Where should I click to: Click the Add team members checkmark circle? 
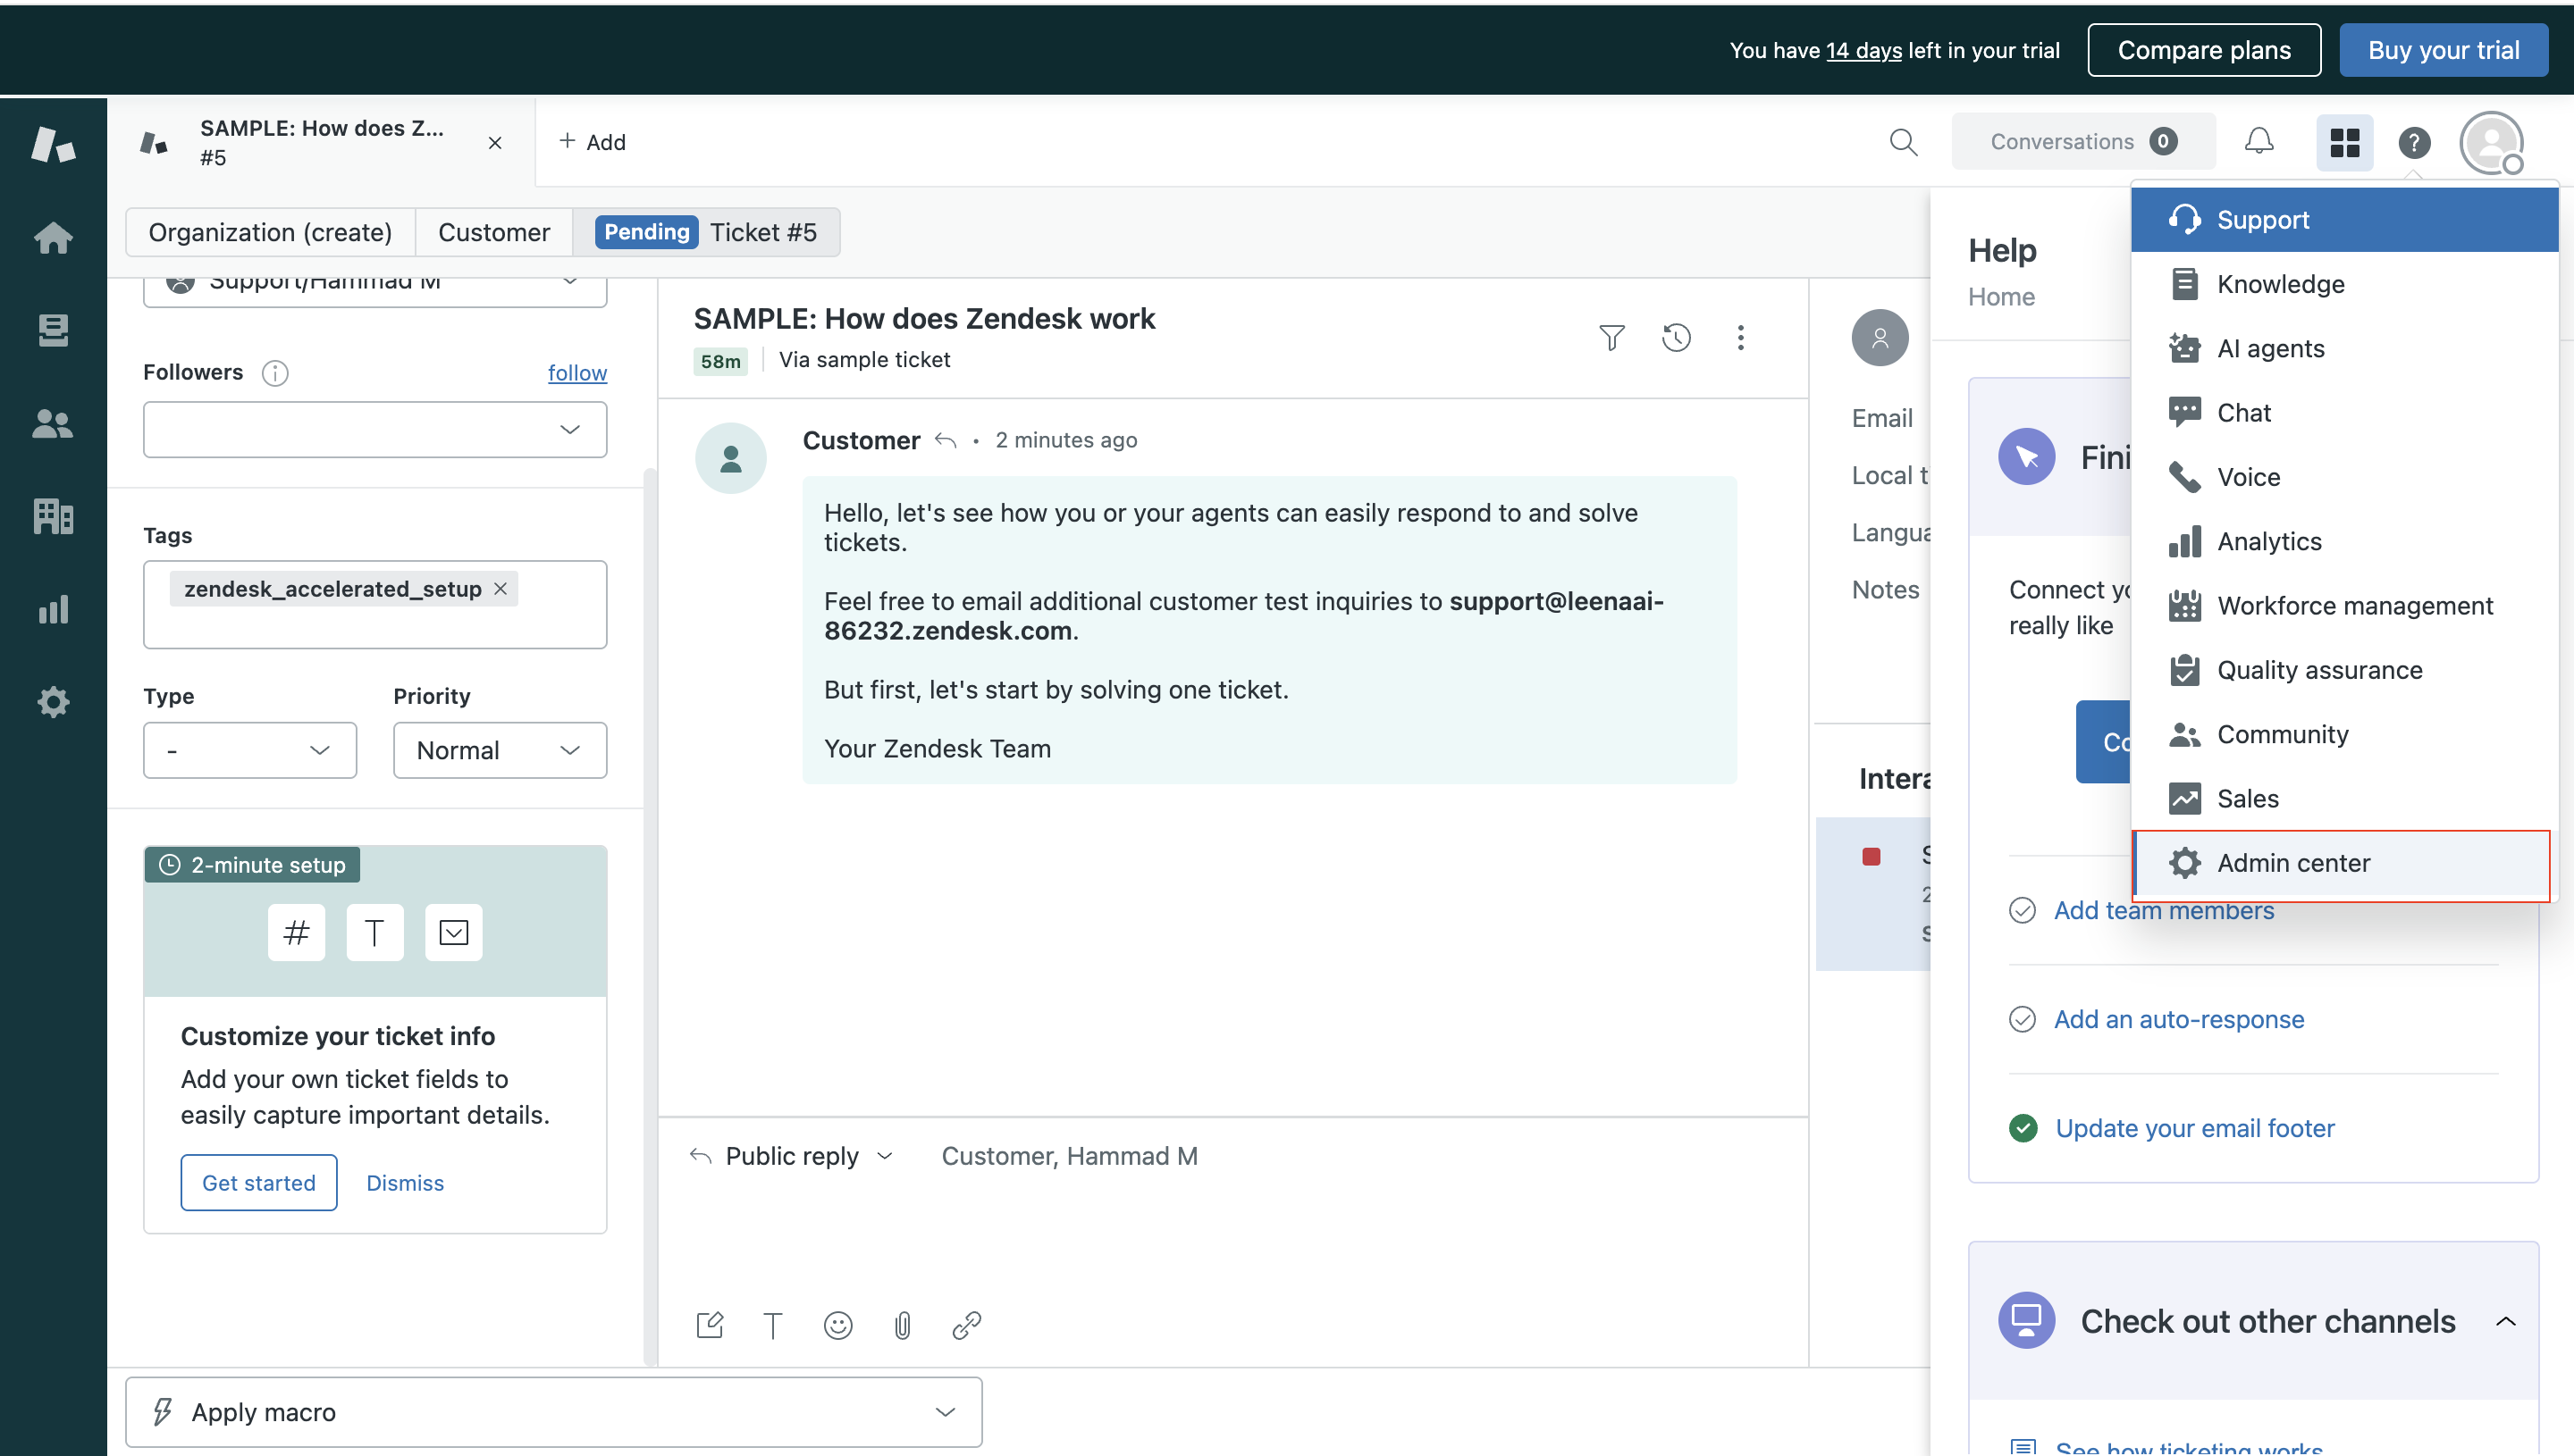tap(2022, 910)
